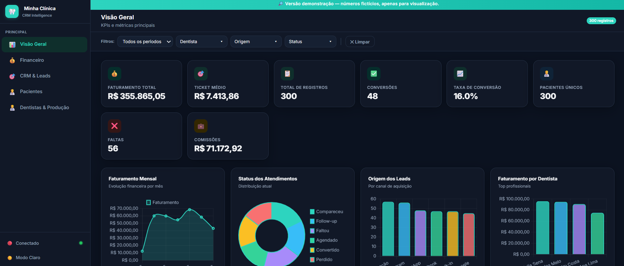Click the Conectado status label
The height and width of the screenshot is (266, 624).
[x=27, y=243]
